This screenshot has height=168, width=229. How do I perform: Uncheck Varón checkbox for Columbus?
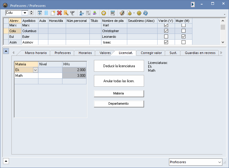(x=166, y=31)
